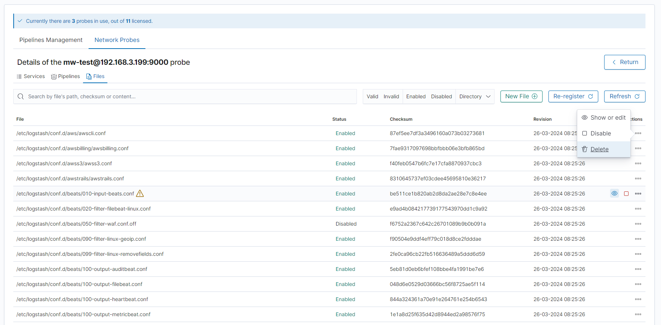
Task: Toggle the Valid filter
Action: point(372,96)
